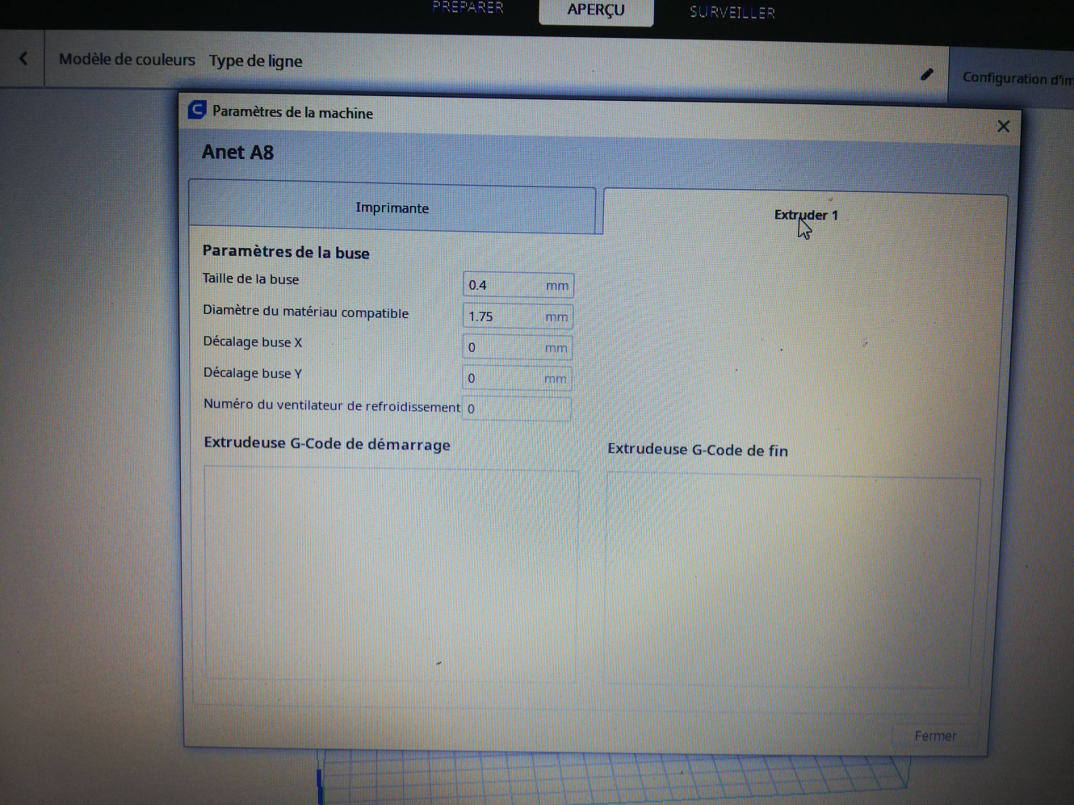Edit the cooling fan number field
Image resolution: width=1074 pixels, height=805 pixels.
[517, 409]
